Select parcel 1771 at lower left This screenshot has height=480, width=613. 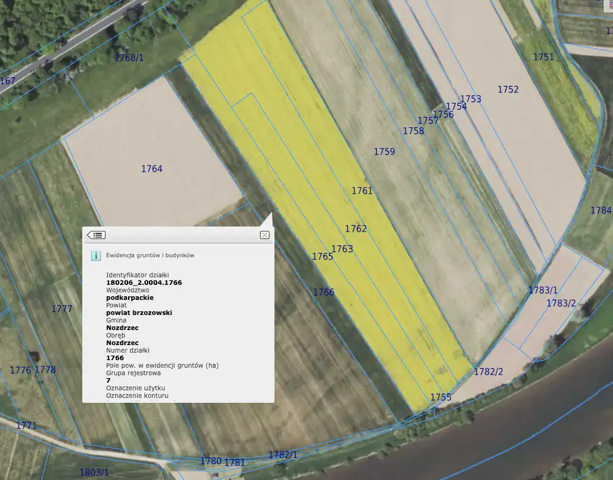point(26,425)
